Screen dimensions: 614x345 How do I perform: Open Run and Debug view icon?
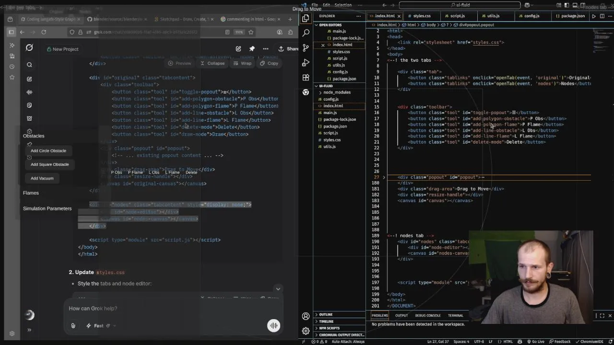click(306, 63)
